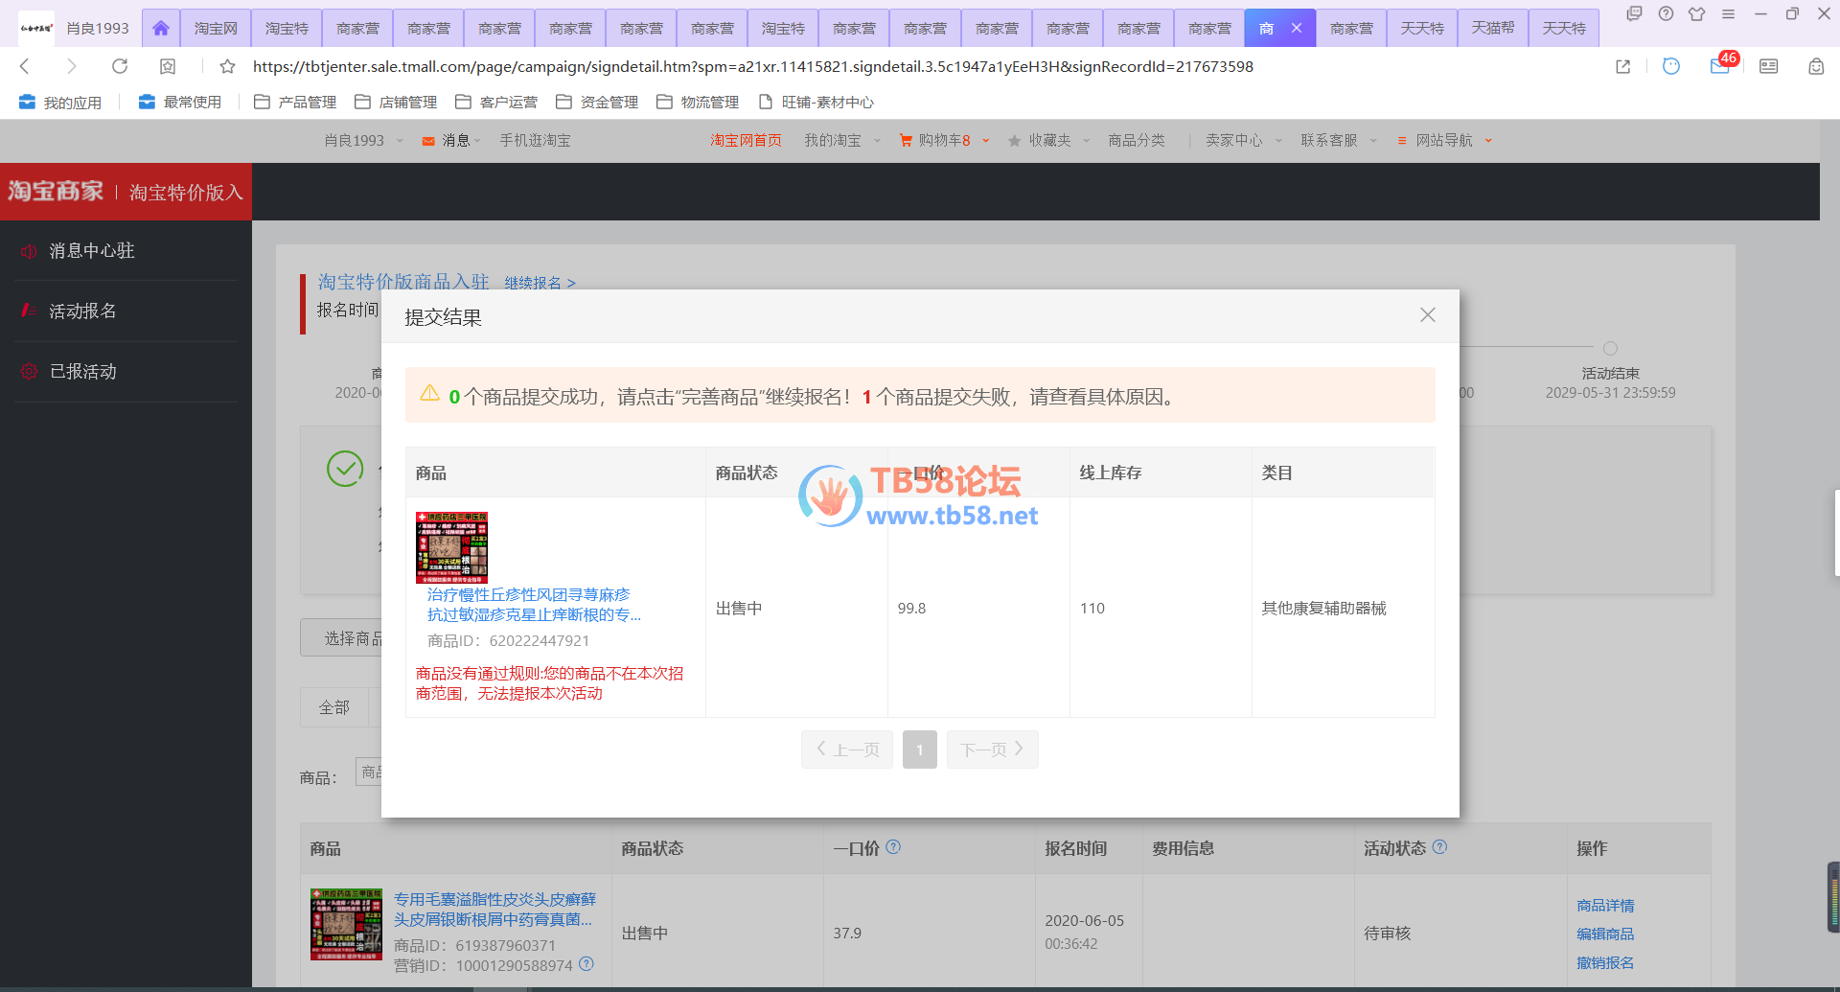Viewport: 1840px width, 992px height.
Task: Click the browser forward arrow
Action: 71,66
